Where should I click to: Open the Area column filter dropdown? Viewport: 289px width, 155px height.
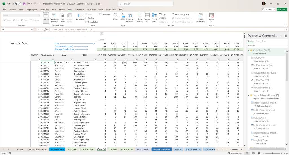[x=72, y=60]
